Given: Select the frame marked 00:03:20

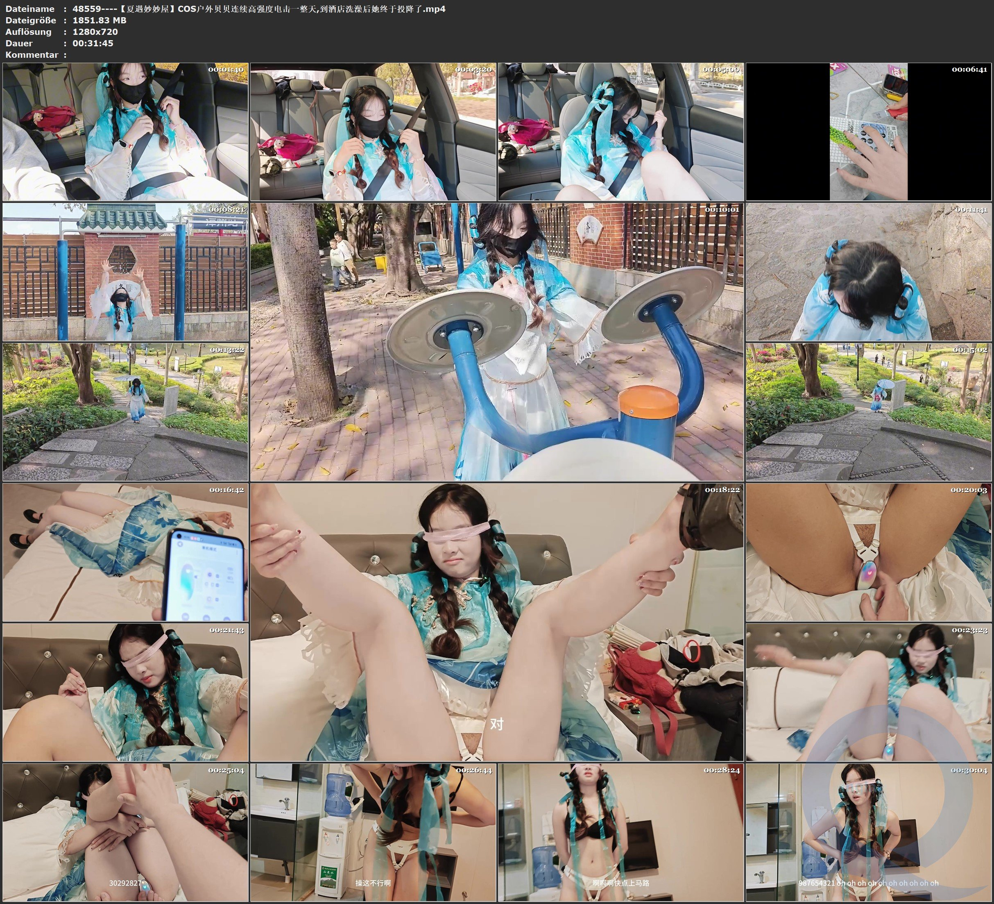Looking at the screenshot, I should (x=373, y=131).
